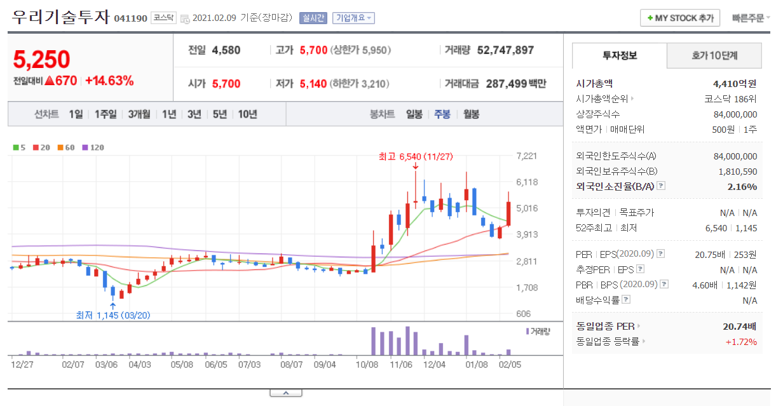Image resolution: width=783 pixels, height=406 pixels.
Task: Click the 실시간 button
Action: pos(313,18)
